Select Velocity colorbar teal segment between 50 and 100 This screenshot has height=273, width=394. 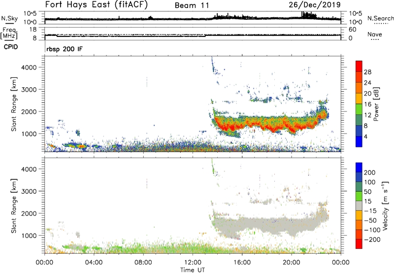click(359, 187)
